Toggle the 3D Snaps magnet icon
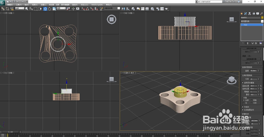264x137 pixels. coord(83,9)
